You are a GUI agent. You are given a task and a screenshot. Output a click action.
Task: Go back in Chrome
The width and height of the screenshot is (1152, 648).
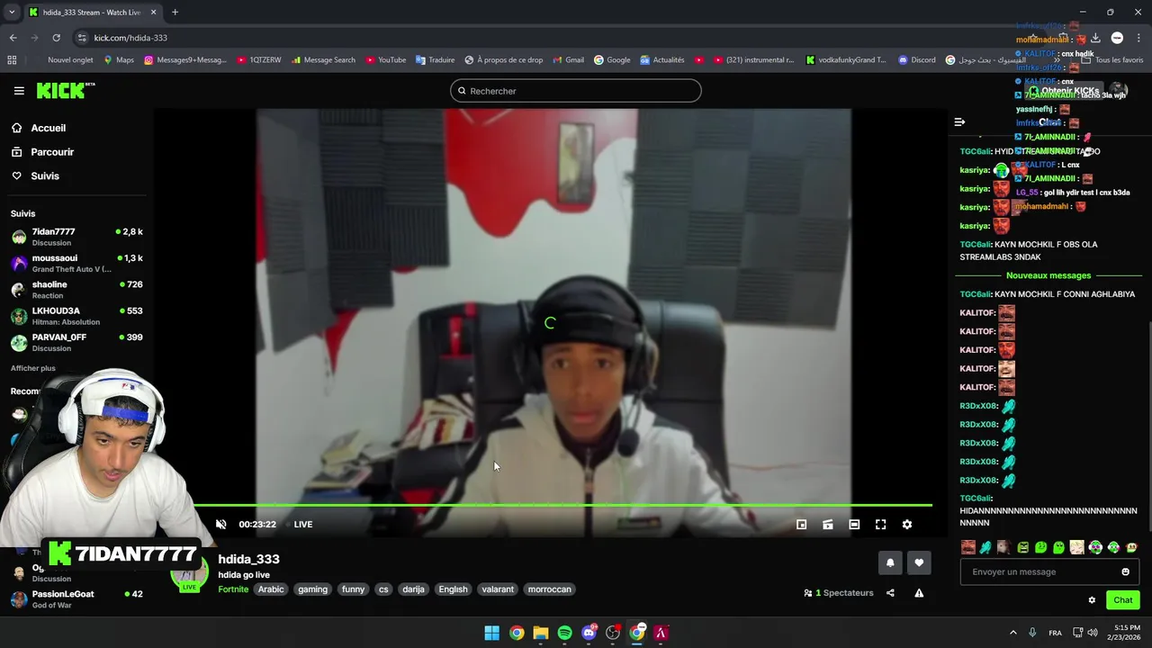tap(13, 38)
